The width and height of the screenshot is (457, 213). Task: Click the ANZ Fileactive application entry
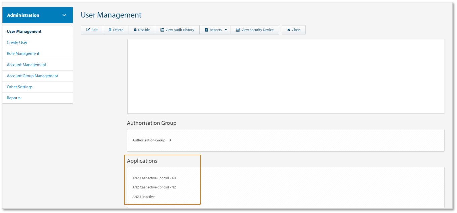pos(143,197)
